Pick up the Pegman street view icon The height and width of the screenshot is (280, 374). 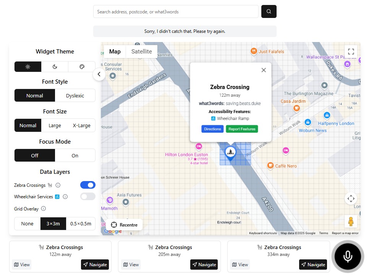351,221
